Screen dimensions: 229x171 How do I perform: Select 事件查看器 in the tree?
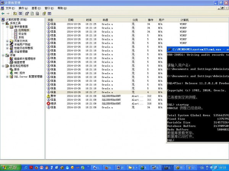click(21, 27)
